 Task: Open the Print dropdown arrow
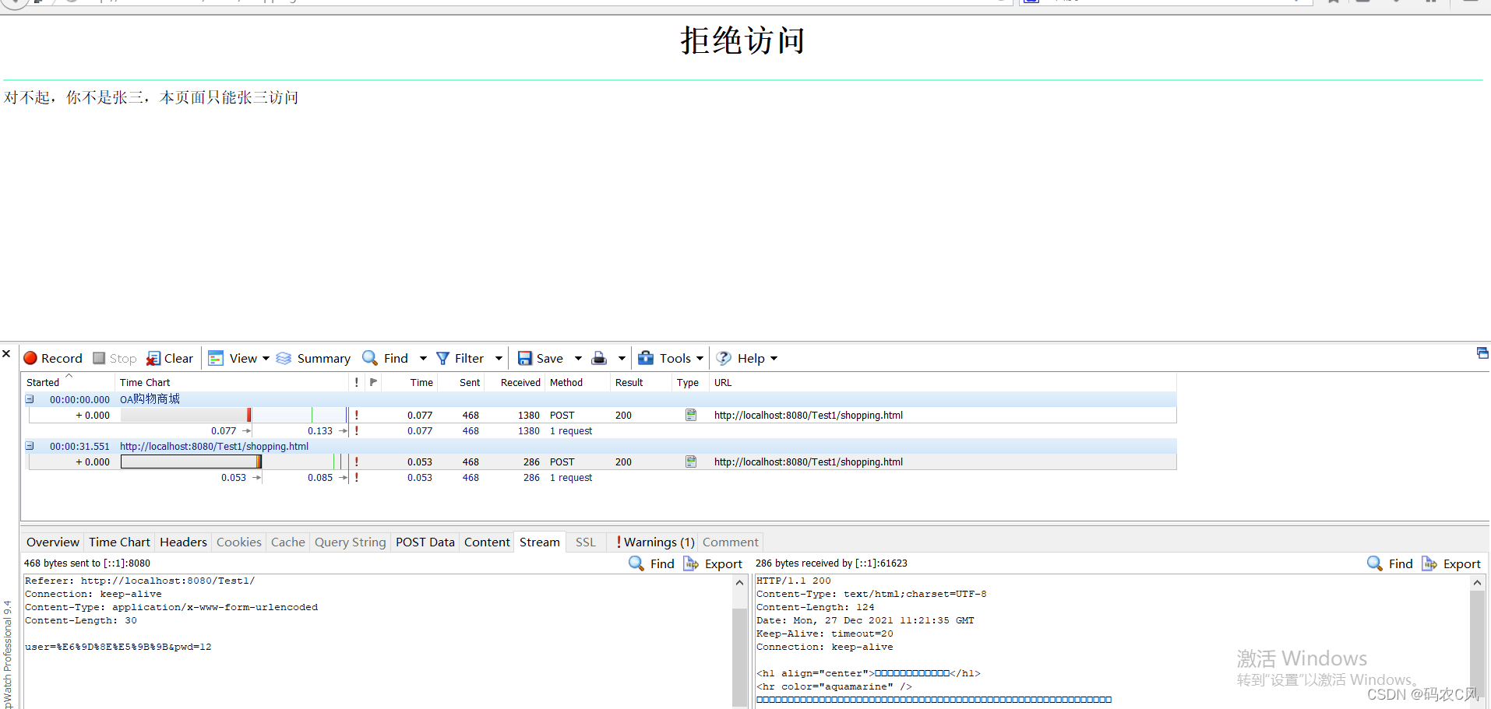coord(622,359)
